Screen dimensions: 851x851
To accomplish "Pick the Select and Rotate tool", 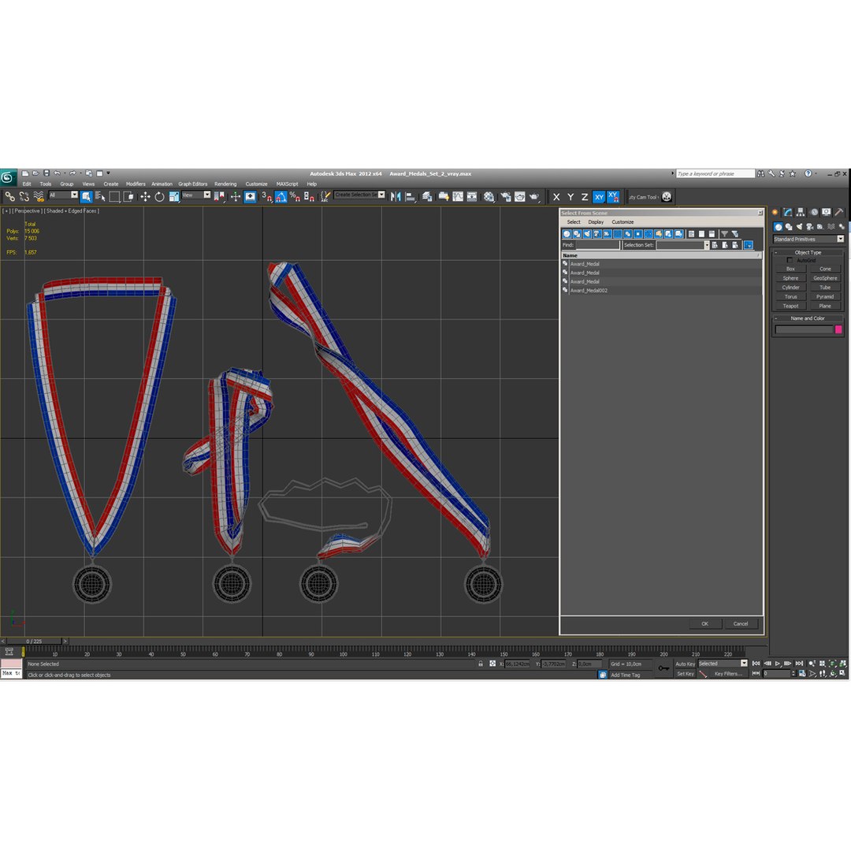I will pos(159,197).
